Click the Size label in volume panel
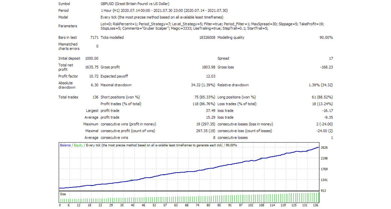 (63, 194)
